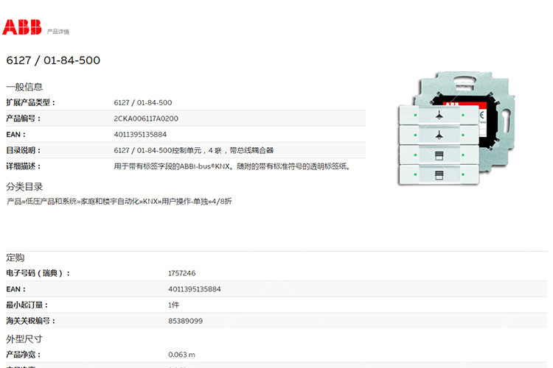Click the '6127 / 01-84-500' page title

[x=53, y=60]
